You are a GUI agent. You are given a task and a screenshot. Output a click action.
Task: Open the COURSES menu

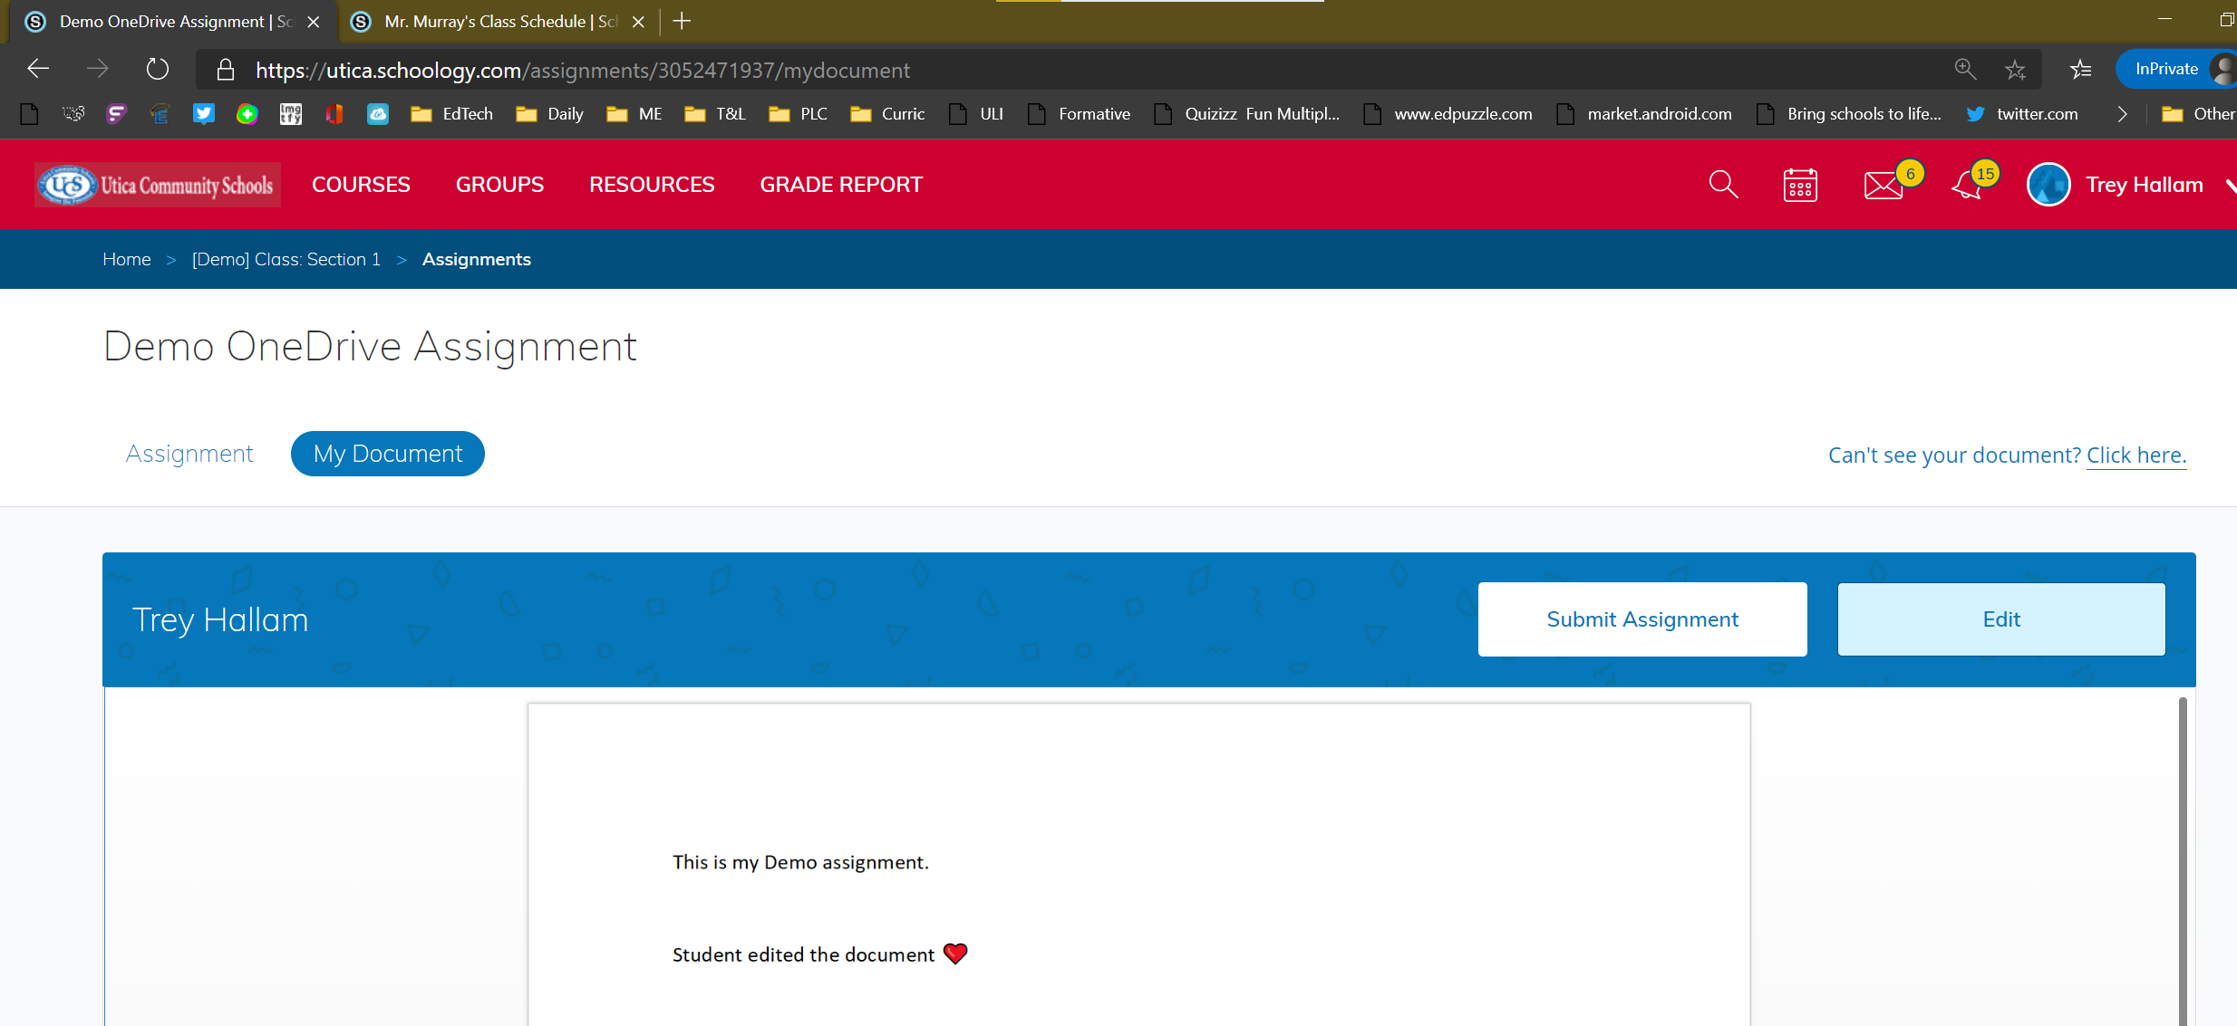coord(361,185)
